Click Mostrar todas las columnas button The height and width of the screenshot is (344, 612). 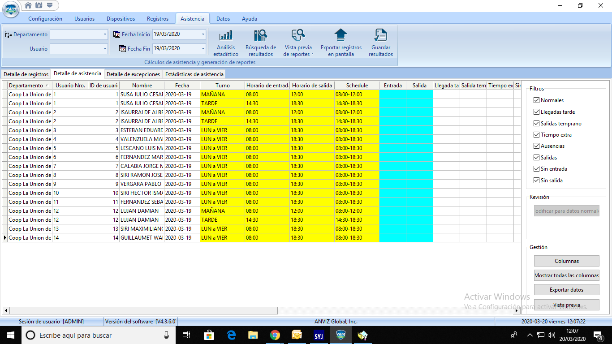coord(567,275)
